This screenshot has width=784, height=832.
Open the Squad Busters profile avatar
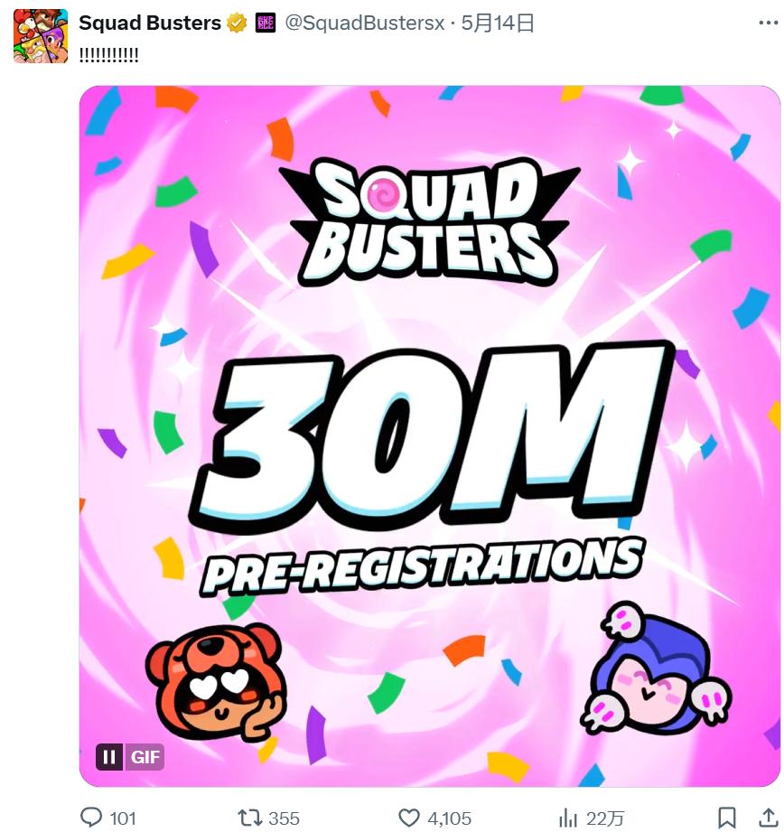point(41,35)
